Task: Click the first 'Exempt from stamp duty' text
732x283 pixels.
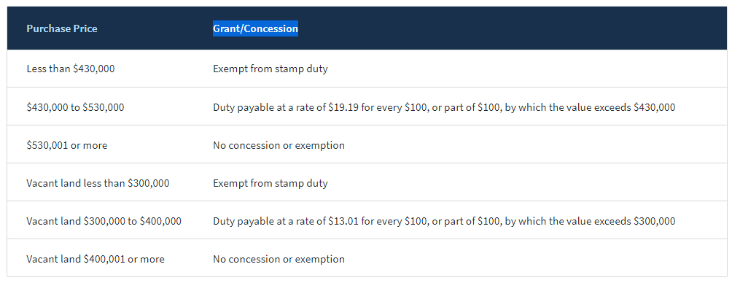Action: click(x=270, y=69)
